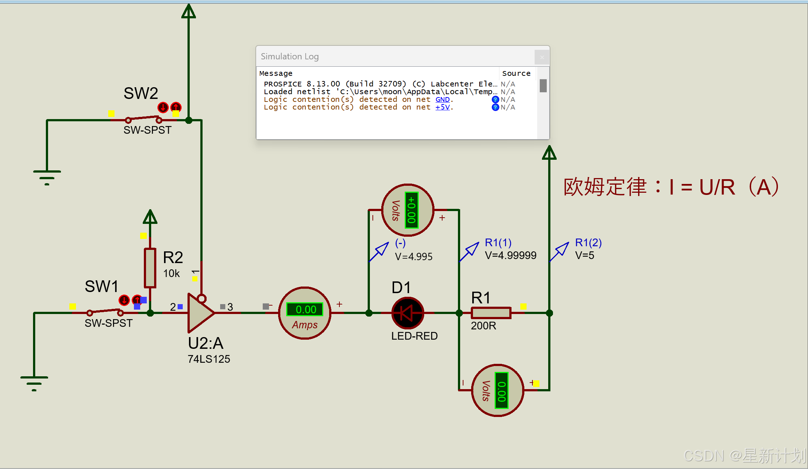
Task: Click help icon beside GND contention message
Action: pos(495,99)
